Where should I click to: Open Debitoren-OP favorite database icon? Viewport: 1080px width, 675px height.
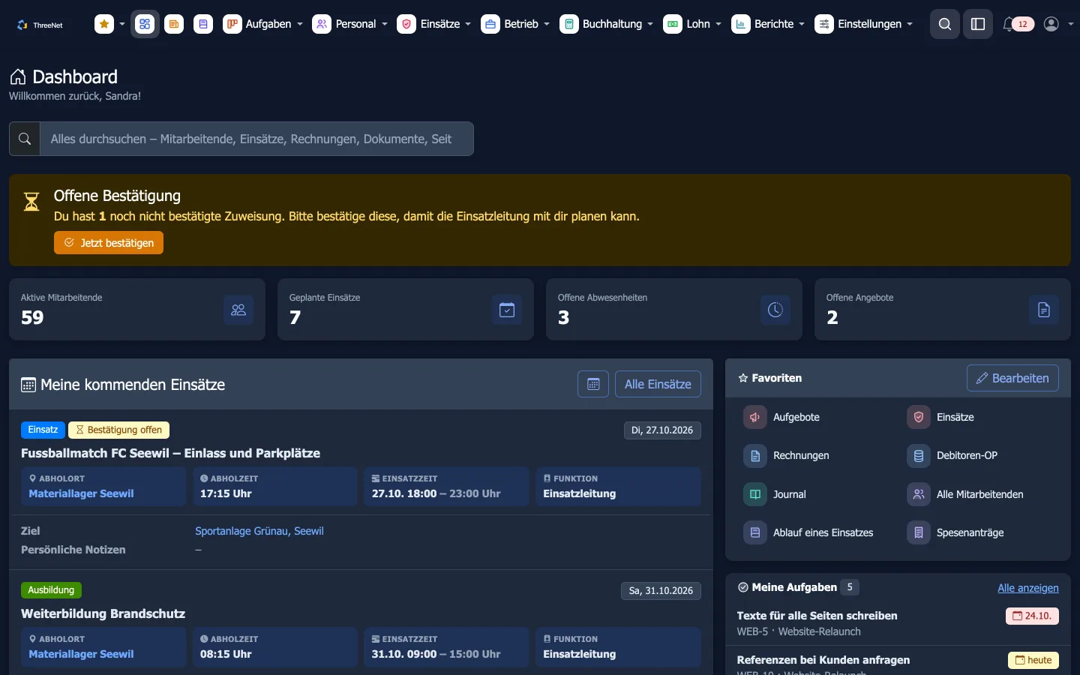coord(919,455)
